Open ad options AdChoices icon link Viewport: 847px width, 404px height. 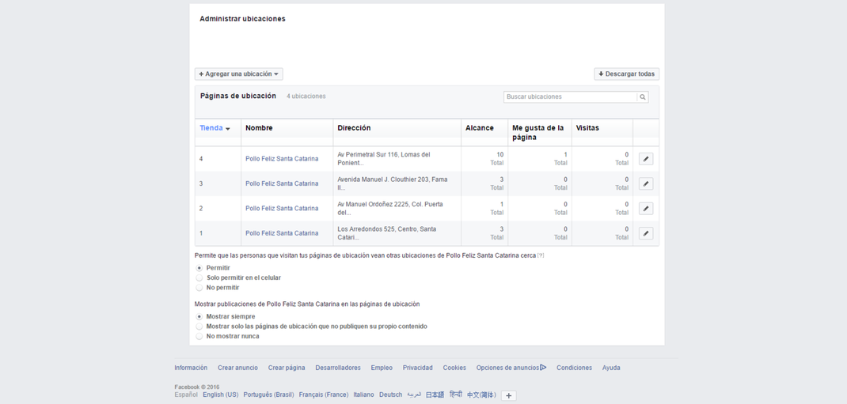coord(543,368)
